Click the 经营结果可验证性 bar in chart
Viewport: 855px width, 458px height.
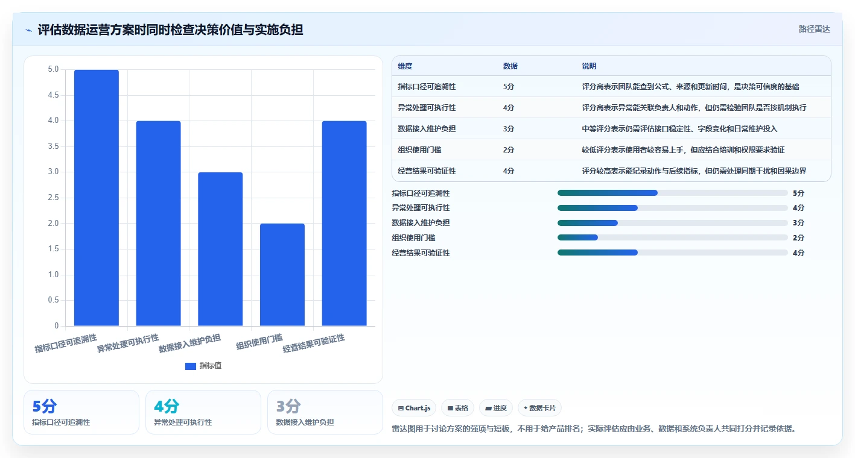[344, 224]
